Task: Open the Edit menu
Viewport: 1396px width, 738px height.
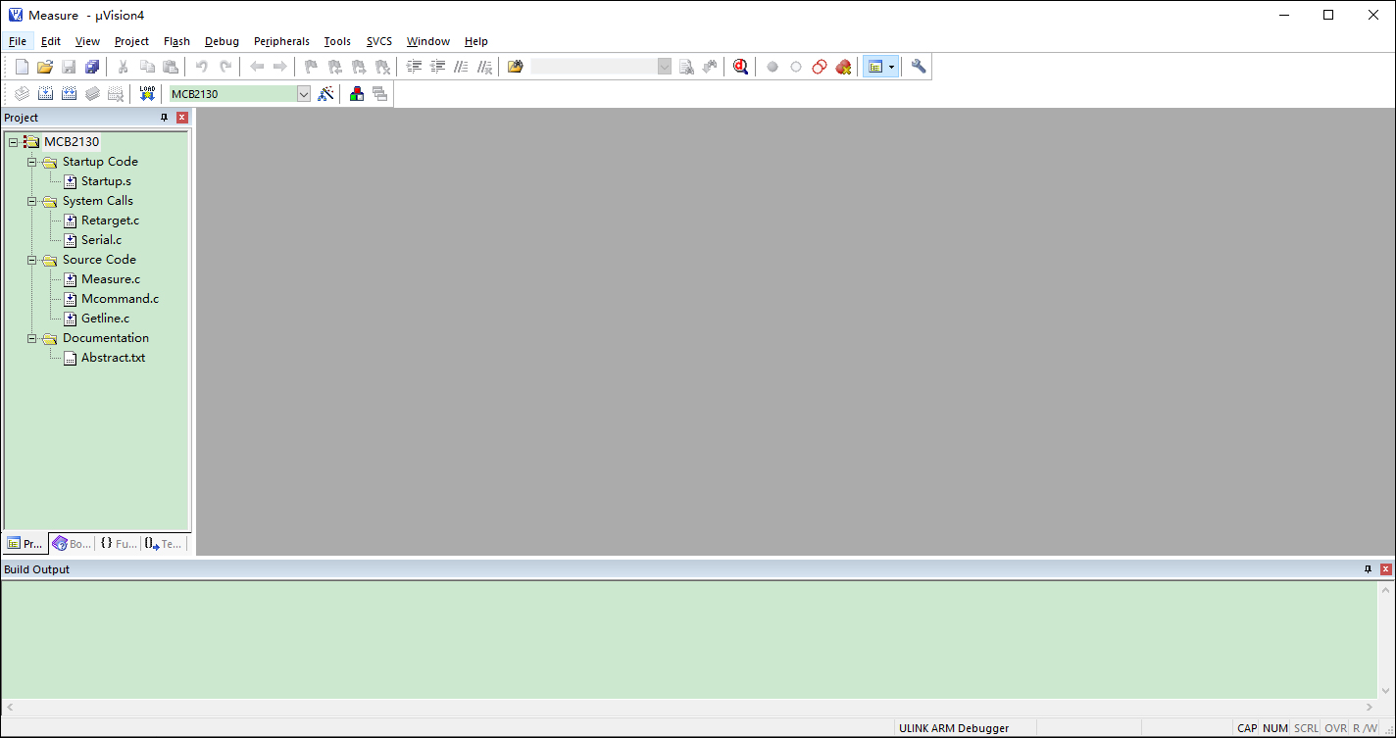Action: pyautogui.click(x=51, y=41)
